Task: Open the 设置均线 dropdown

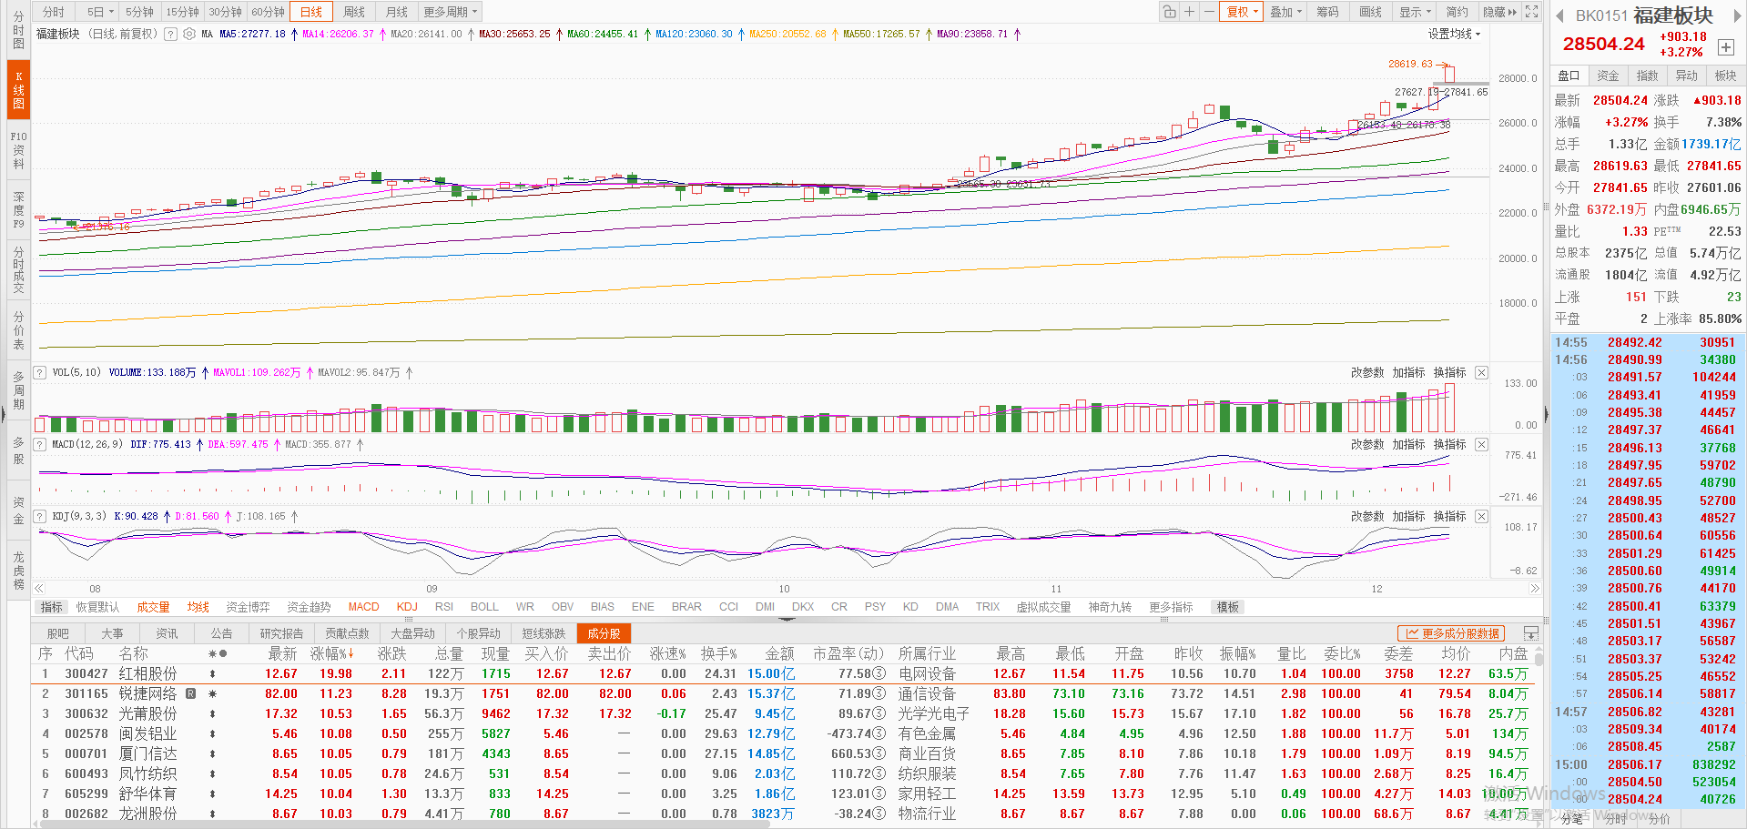Action: tap(1454, 34)
